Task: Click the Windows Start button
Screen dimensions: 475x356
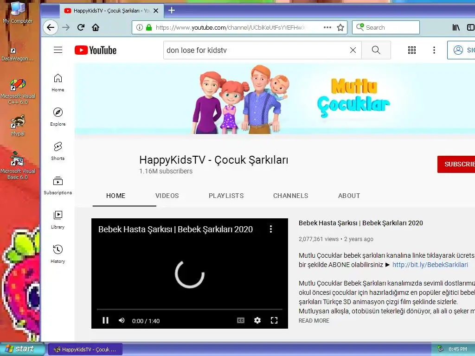Action: click(22, 349)
